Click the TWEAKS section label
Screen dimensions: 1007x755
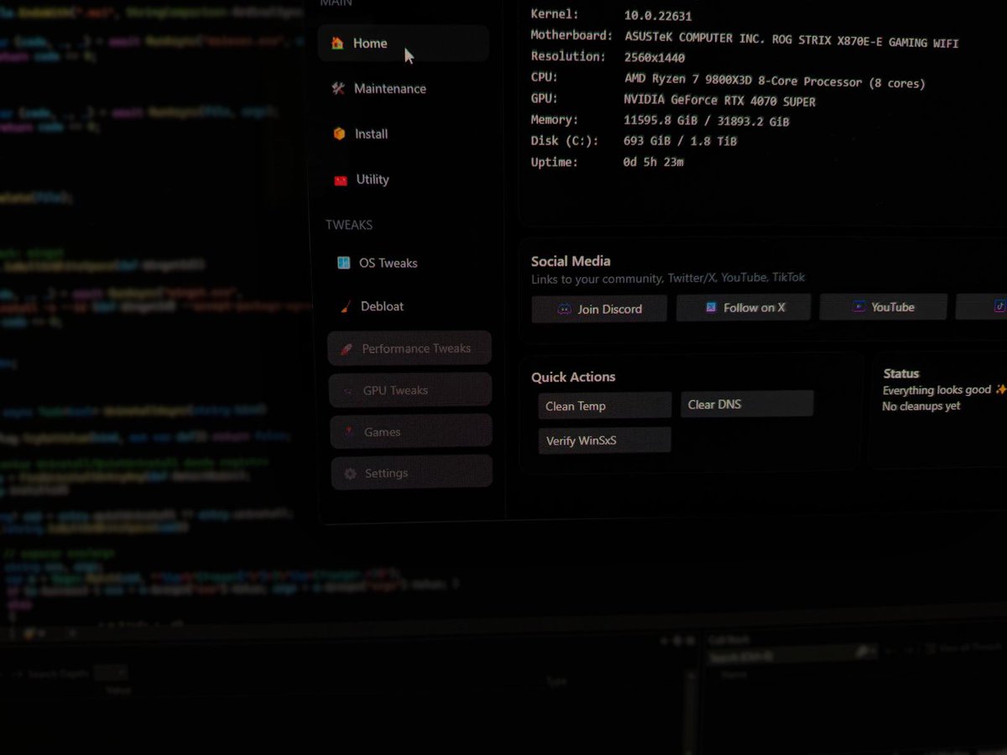point(349,225)
